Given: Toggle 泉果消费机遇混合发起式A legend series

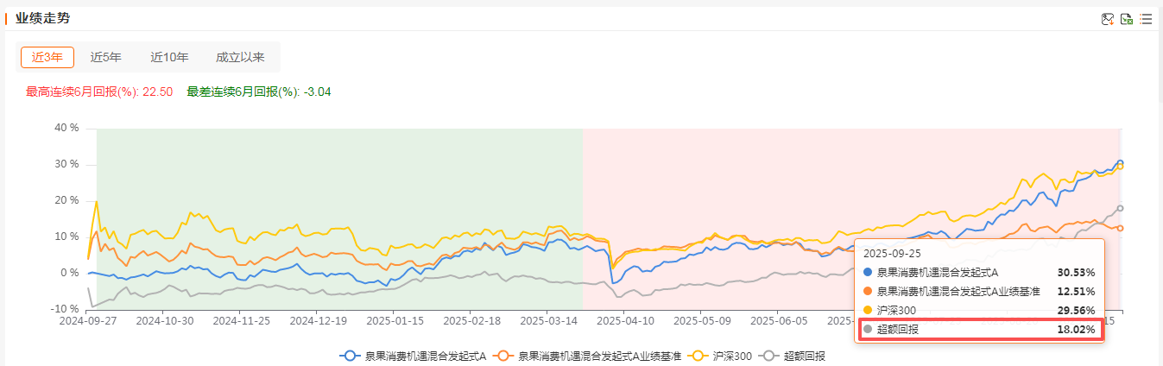Looking at the screenshot, I should coord(426,356).
